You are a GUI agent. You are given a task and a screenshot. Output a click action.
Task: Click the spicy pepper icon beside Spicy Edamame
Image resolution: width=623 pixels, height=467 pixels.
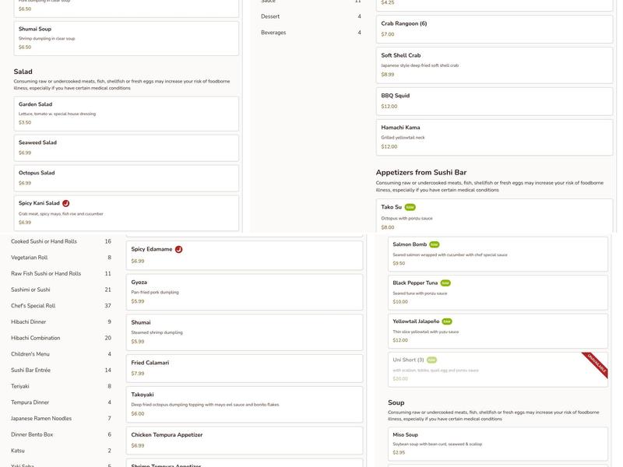[179, 249]
